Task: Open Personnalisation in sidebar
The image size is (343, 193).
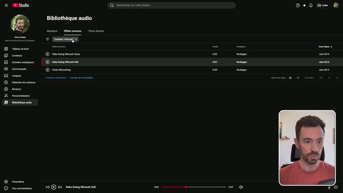Action: pos(20,96)
